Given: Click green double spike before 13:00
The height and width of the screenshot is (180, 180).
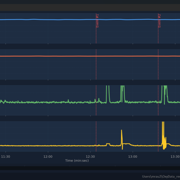Looking at the screenshot, I should click(x=122, y=94).
